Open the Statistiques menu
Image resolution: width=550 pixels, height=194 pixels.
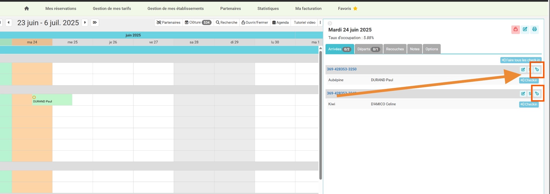point(268,9)
